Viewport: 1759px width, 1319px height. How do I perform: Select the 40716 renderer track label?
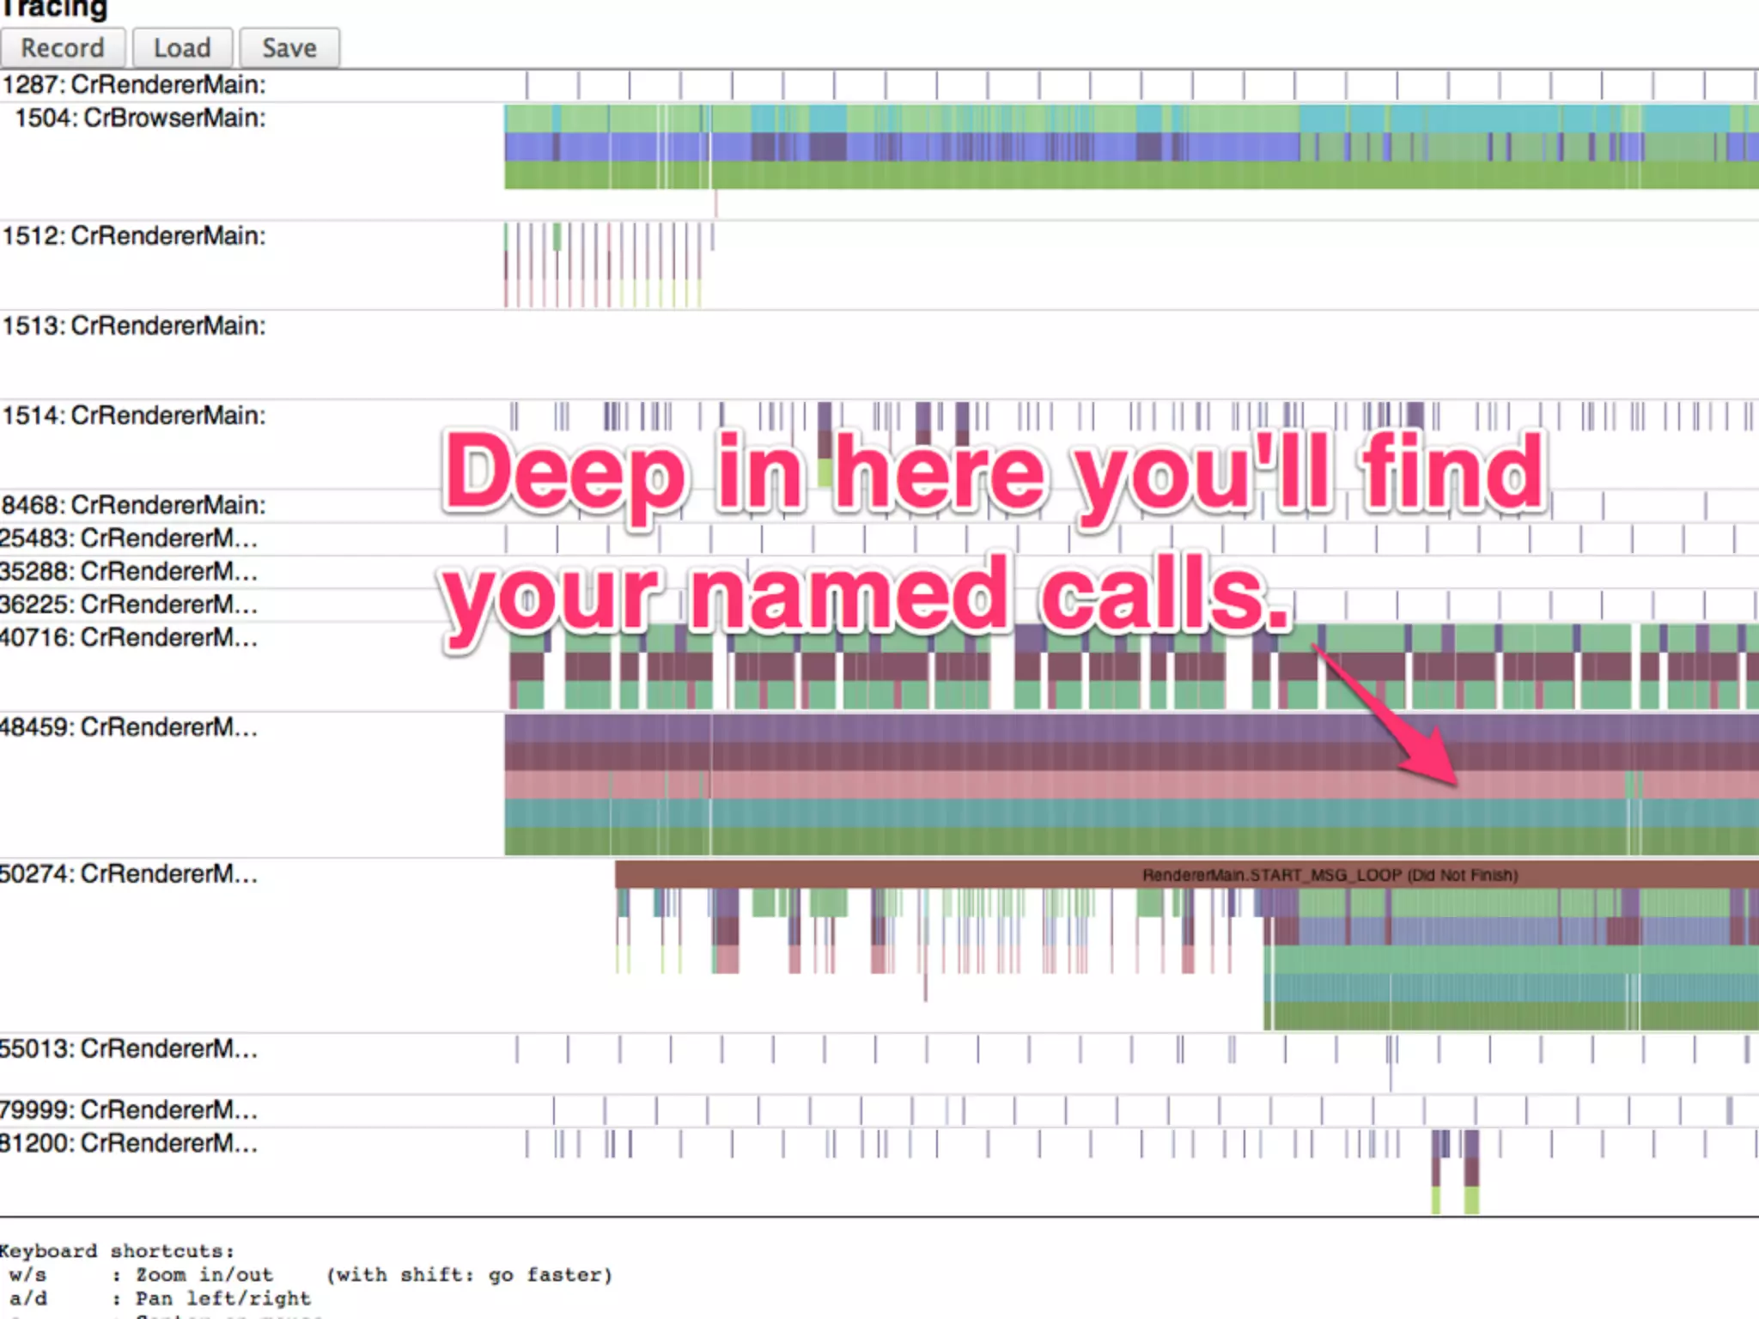pyautogui.click(x=129, y=638)
